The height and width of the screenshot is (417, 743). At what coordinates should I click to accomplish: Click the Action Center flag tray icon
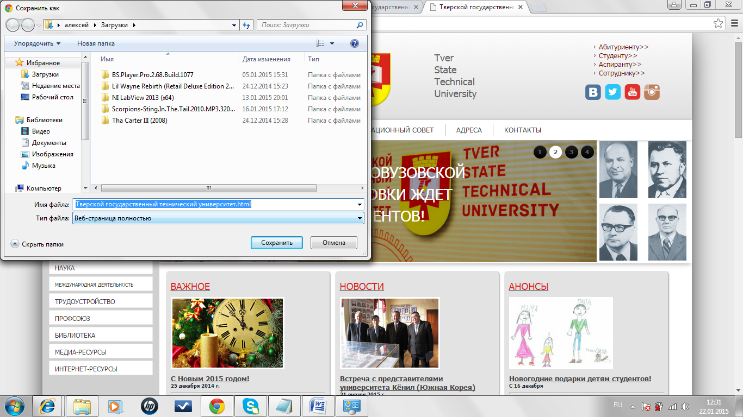pos(646,406)
